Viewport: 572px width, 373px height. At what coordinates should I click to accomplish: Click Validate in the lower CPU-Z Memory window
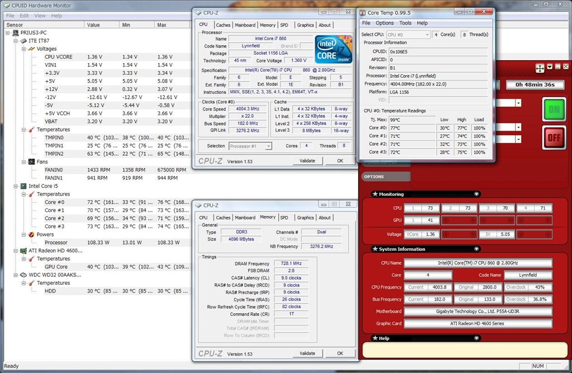[307, 353]
